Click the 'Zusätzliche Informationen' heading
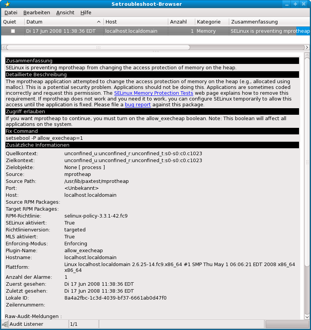Image resolution: width=311 pixels, height=330 pixels. (x=152, y=145)
